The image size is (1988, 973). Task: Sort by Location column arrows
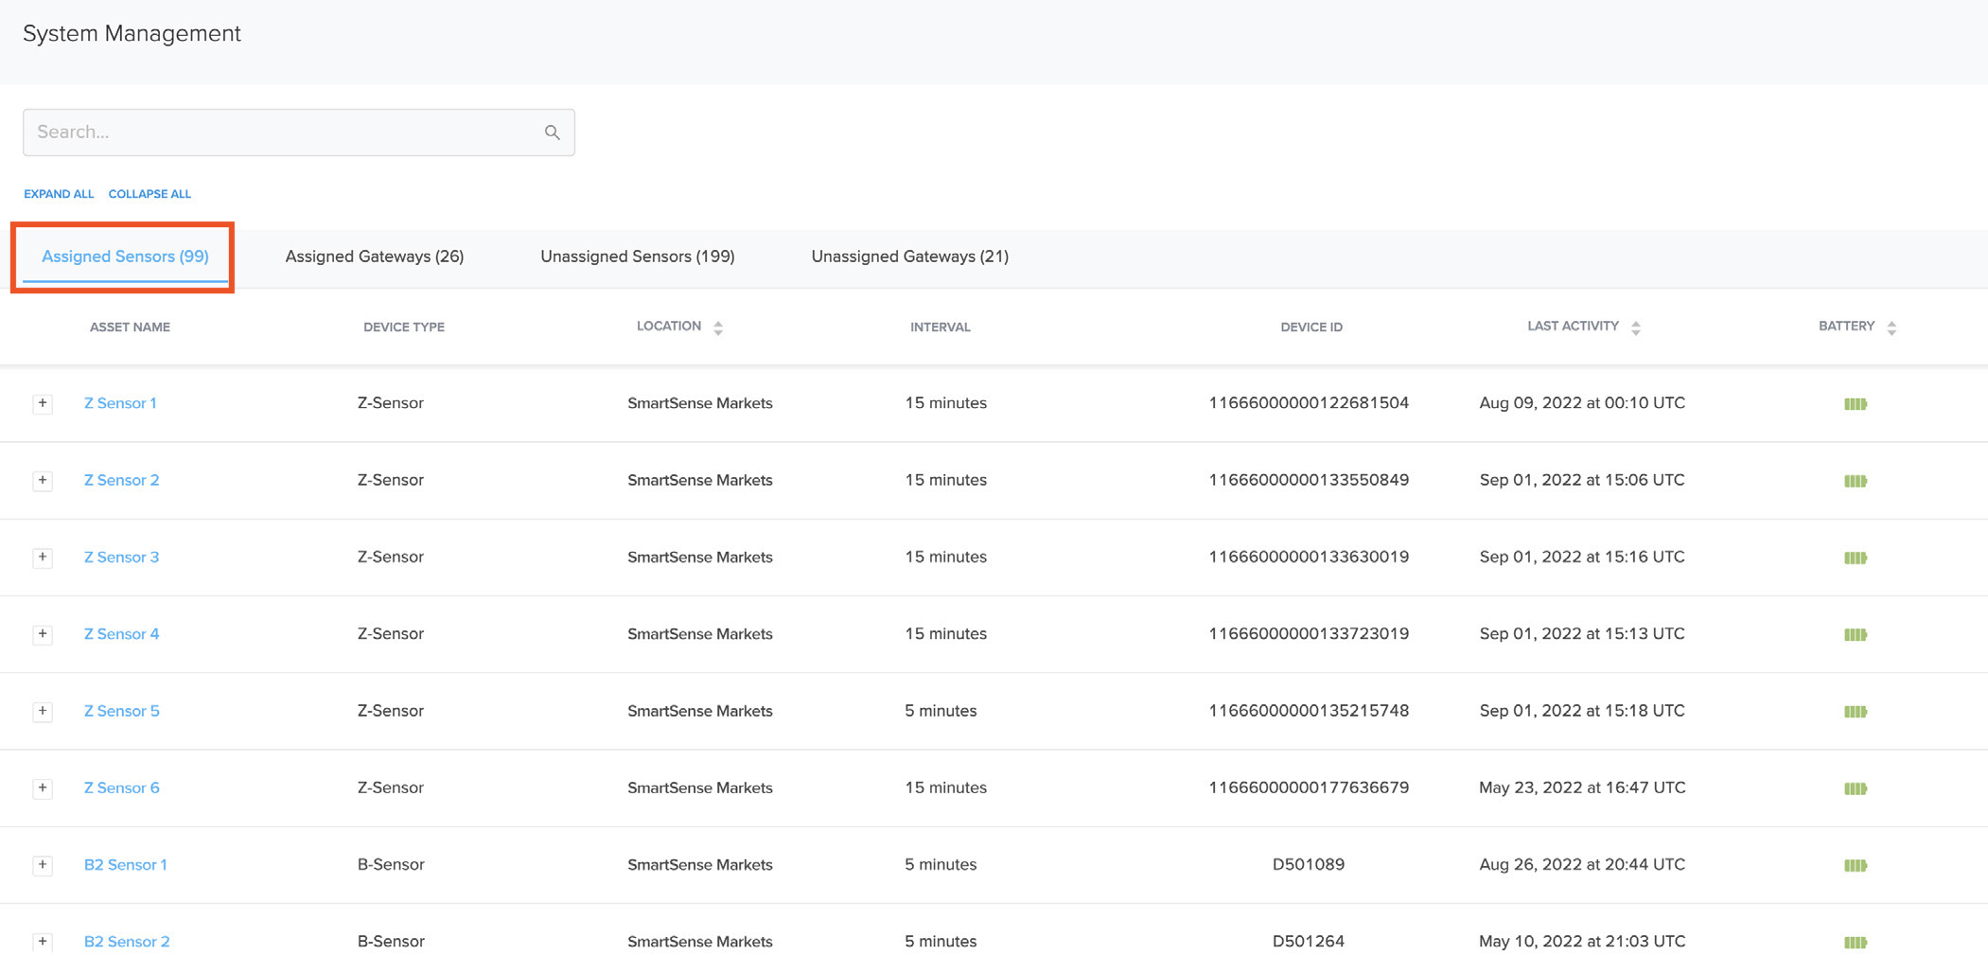click(718, 327)
